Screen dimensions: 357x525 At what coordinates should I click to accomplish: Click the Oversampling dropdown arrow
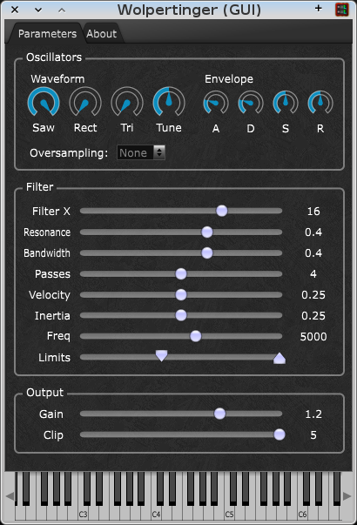click(x=159, y=152)
